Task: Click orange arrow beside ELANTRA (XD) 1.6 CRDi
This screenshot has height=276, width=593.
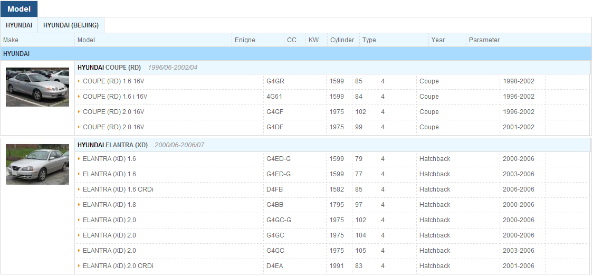Action: 79,190
